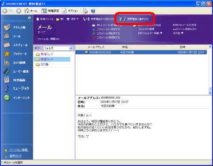This screenshot has height=166, width=213.
Task: Open the インターシンク sync section
Action: click(x=17, y=97)
